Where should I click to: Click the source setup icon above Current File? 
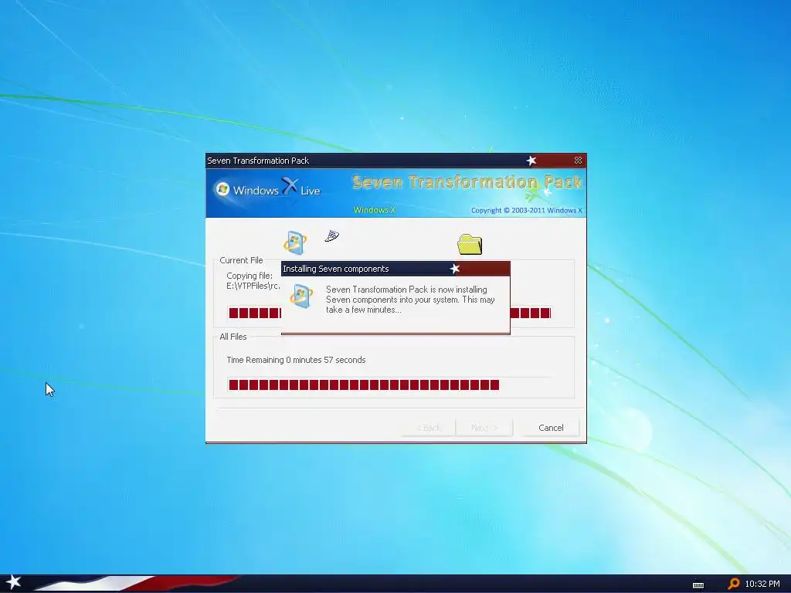(295, 242)
